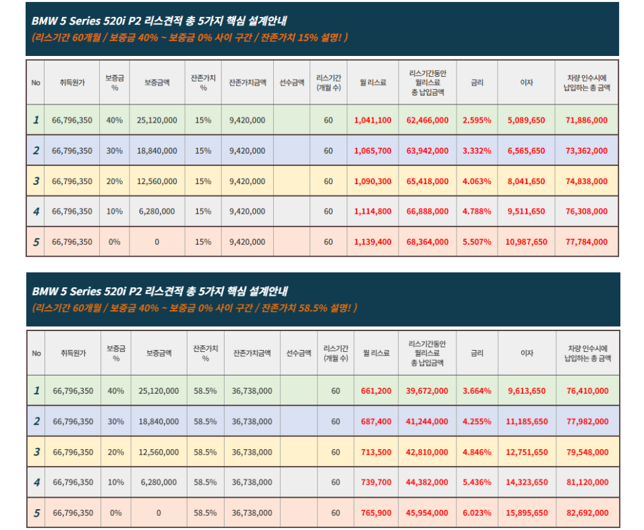Screen dimensions: 644x530
Task: Click orange subtitle mentioning 잔존가치 58.5%
Action: pyautogui.click(x=195, y=308)
